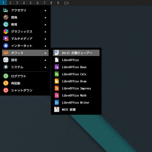The width and height of the screenshot is (152, 152).
Task: Click the pink LibreOffice Math icon
Action: (x=57, y=96)
